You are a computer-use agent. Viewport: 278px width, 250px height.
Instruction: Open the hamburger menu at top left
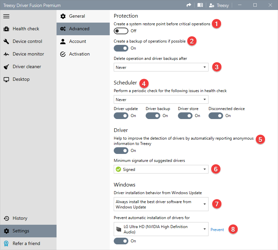(x=6, y=16)
